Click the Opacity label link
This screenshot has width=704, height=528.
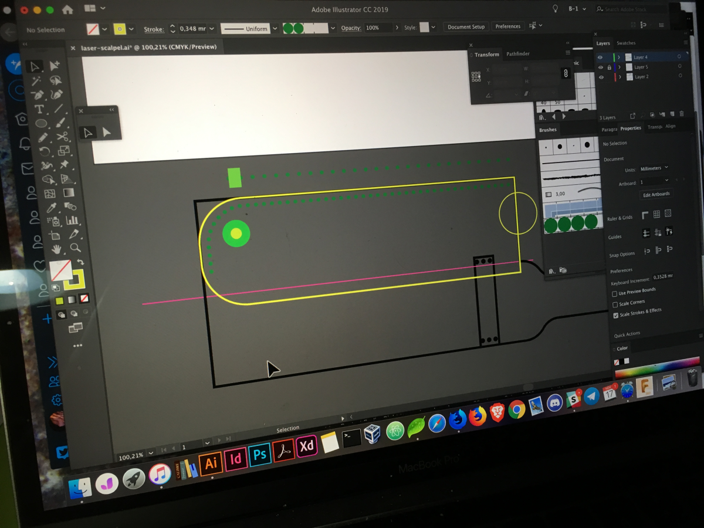351,28
